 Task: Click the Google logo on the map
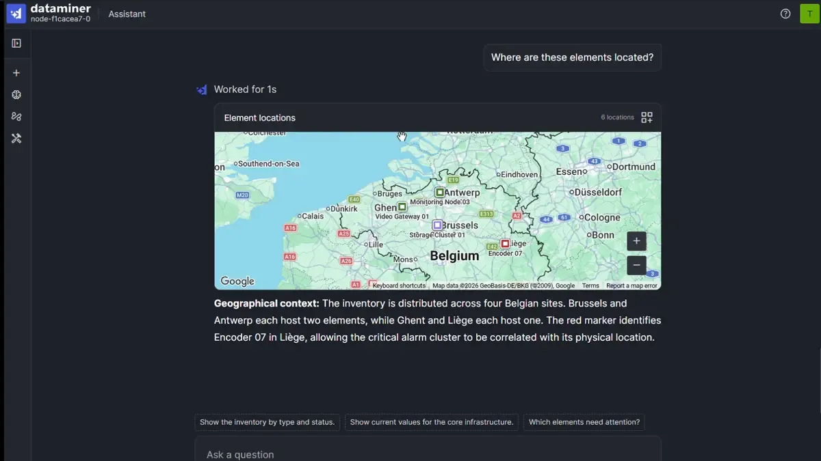[237, 281]
